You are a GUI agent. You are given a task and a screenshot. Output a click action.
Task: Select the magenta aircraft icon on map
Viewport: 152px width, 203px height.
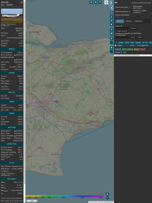tap(57, 101)
